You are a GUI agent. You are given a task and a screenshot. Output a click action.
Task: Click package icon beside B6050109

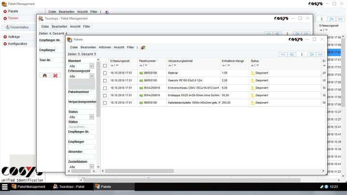(141, 73)
